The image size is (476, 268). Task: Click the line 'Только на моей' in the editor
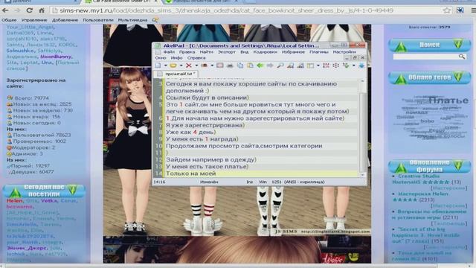click(x=190, y=173)
